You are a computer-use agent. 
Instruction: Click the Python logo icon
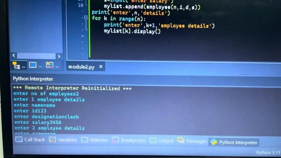[x=214, y=142]
